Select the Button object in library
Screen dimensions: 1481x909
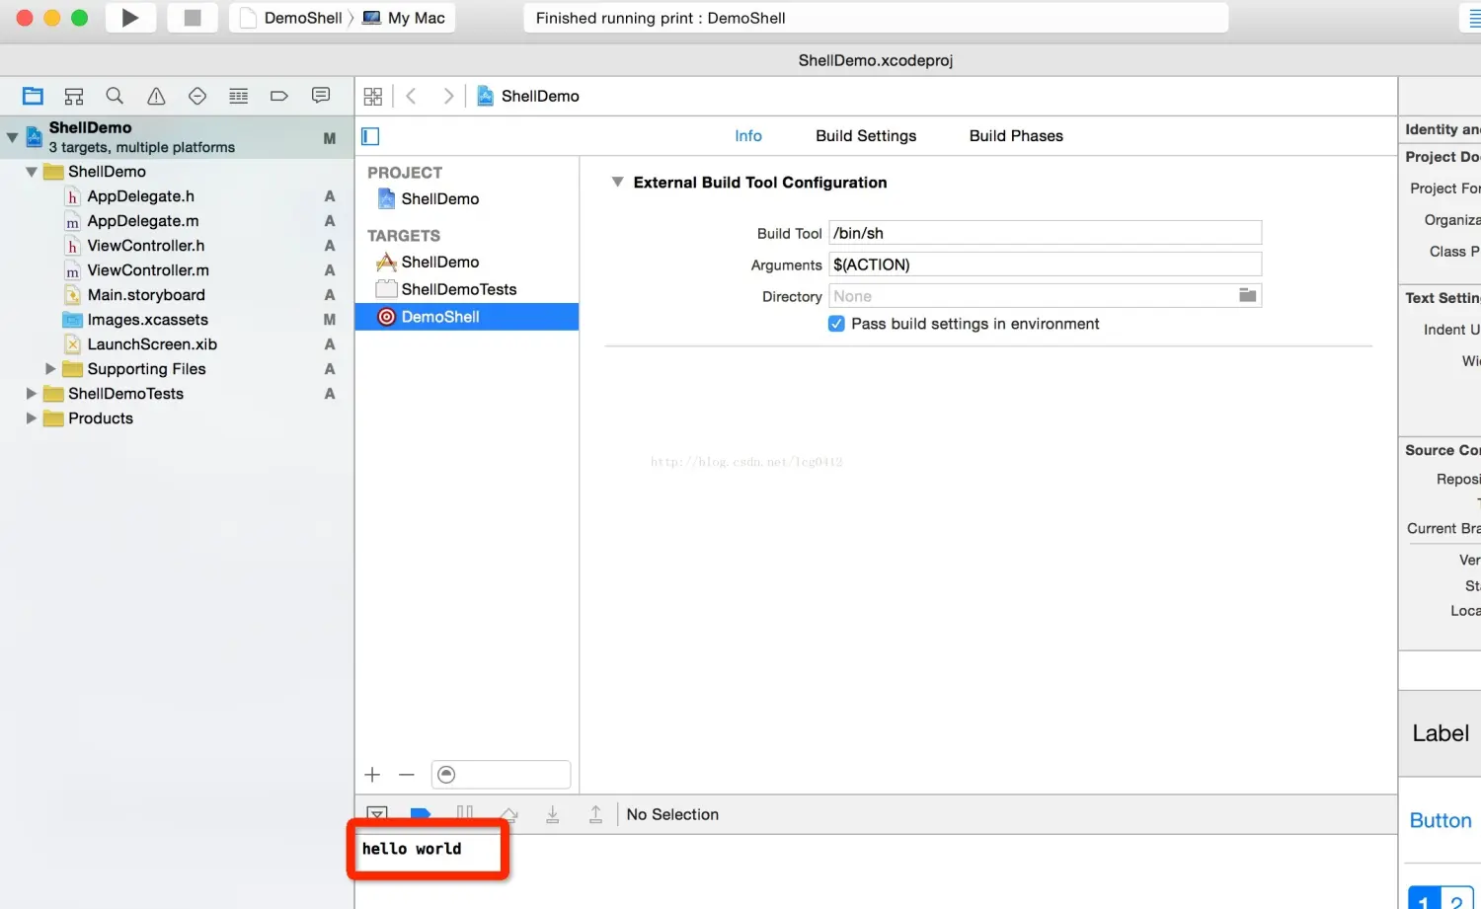[x=1441, y=820]
